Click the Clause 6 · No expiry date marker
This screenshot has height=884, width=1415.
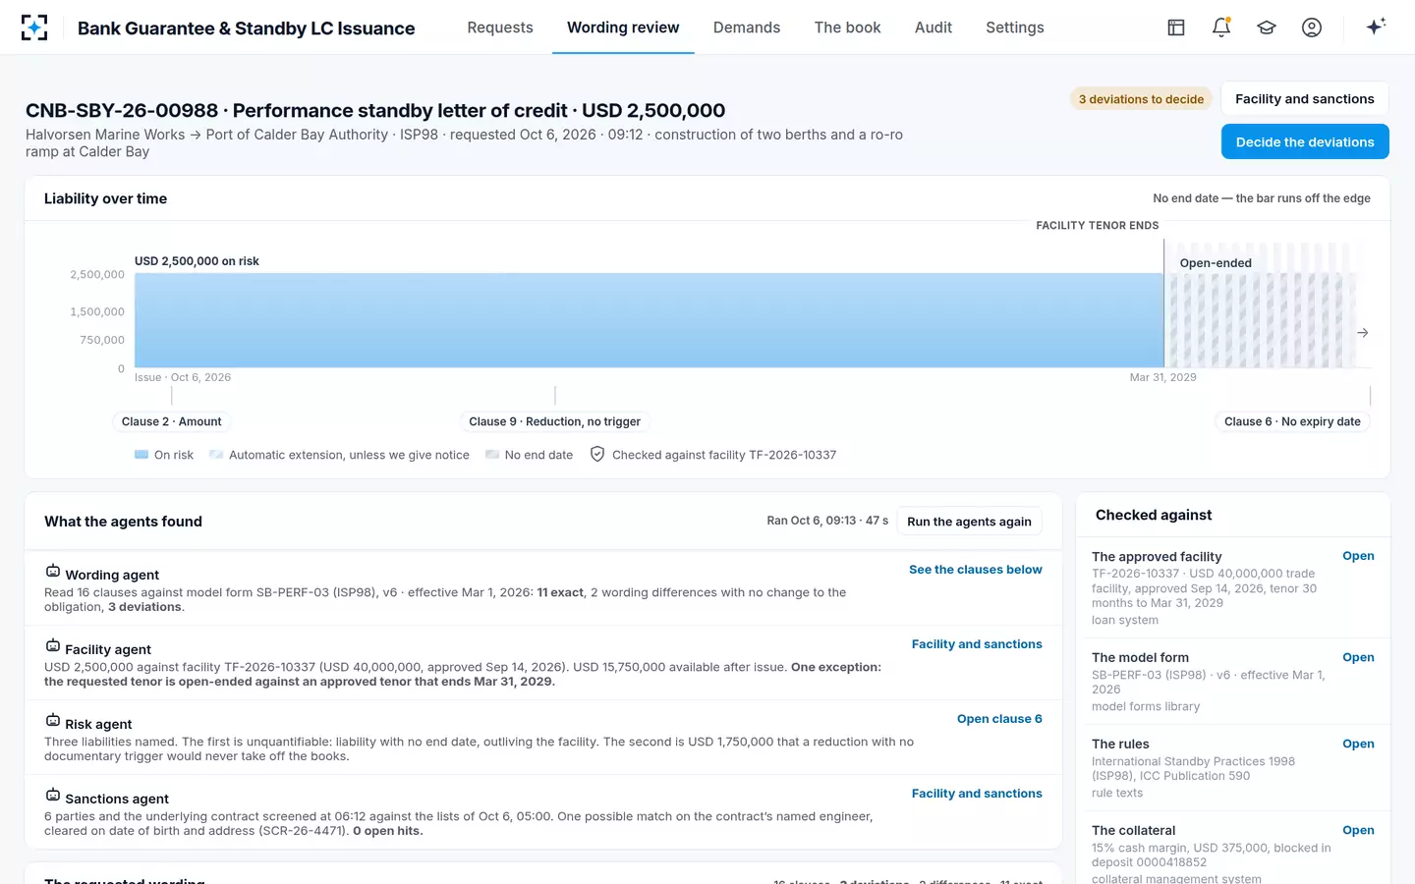tap(1292, 421)
